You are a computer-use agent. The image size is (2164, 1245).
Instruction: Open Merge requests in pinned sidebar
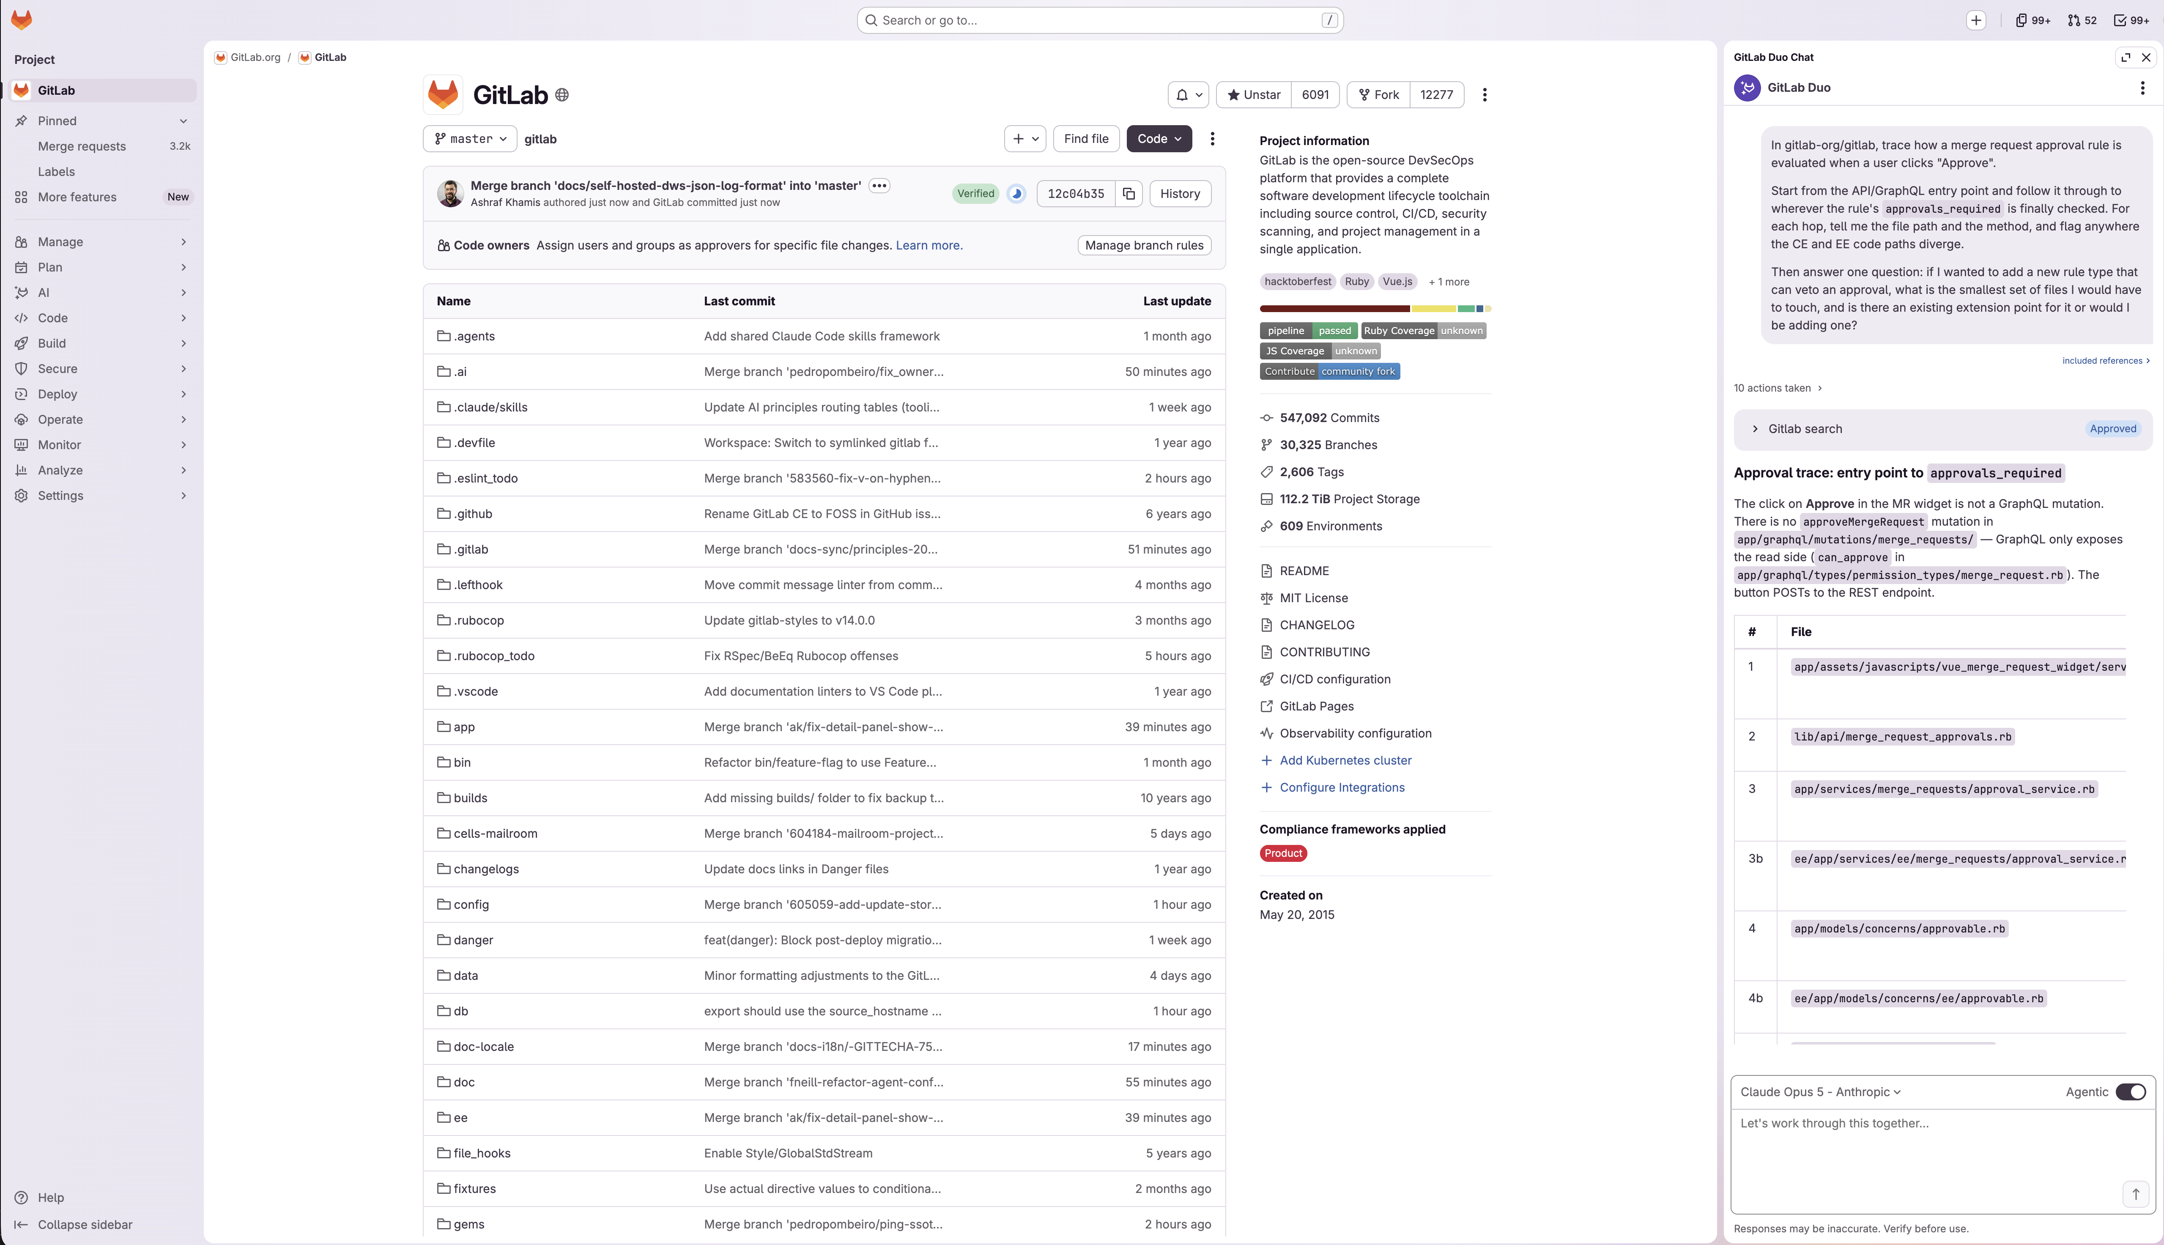[103, 146]
